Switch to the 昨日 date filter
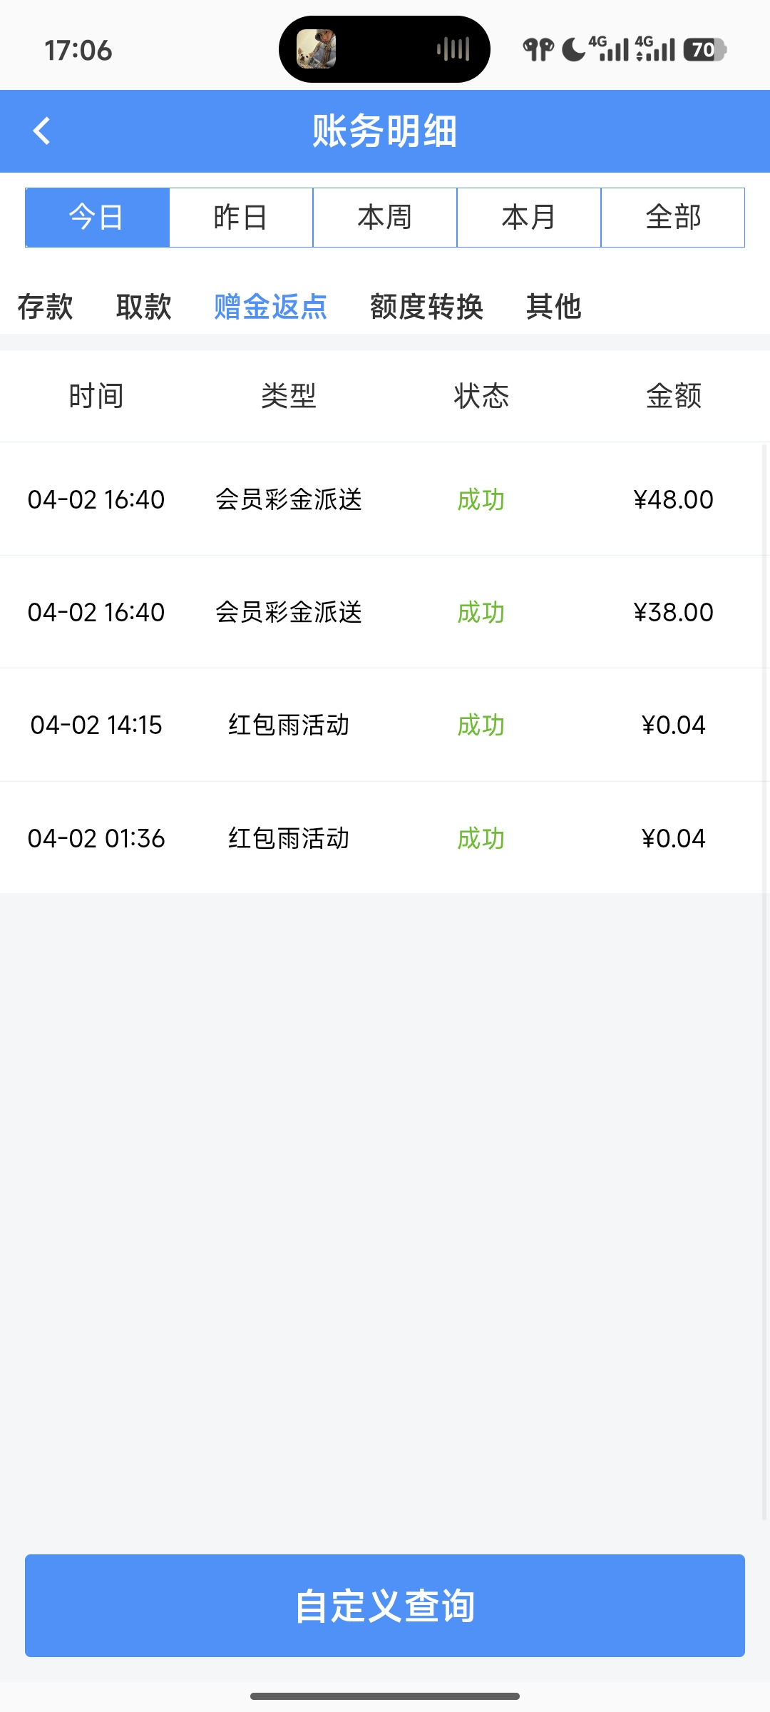 (241, 218)
